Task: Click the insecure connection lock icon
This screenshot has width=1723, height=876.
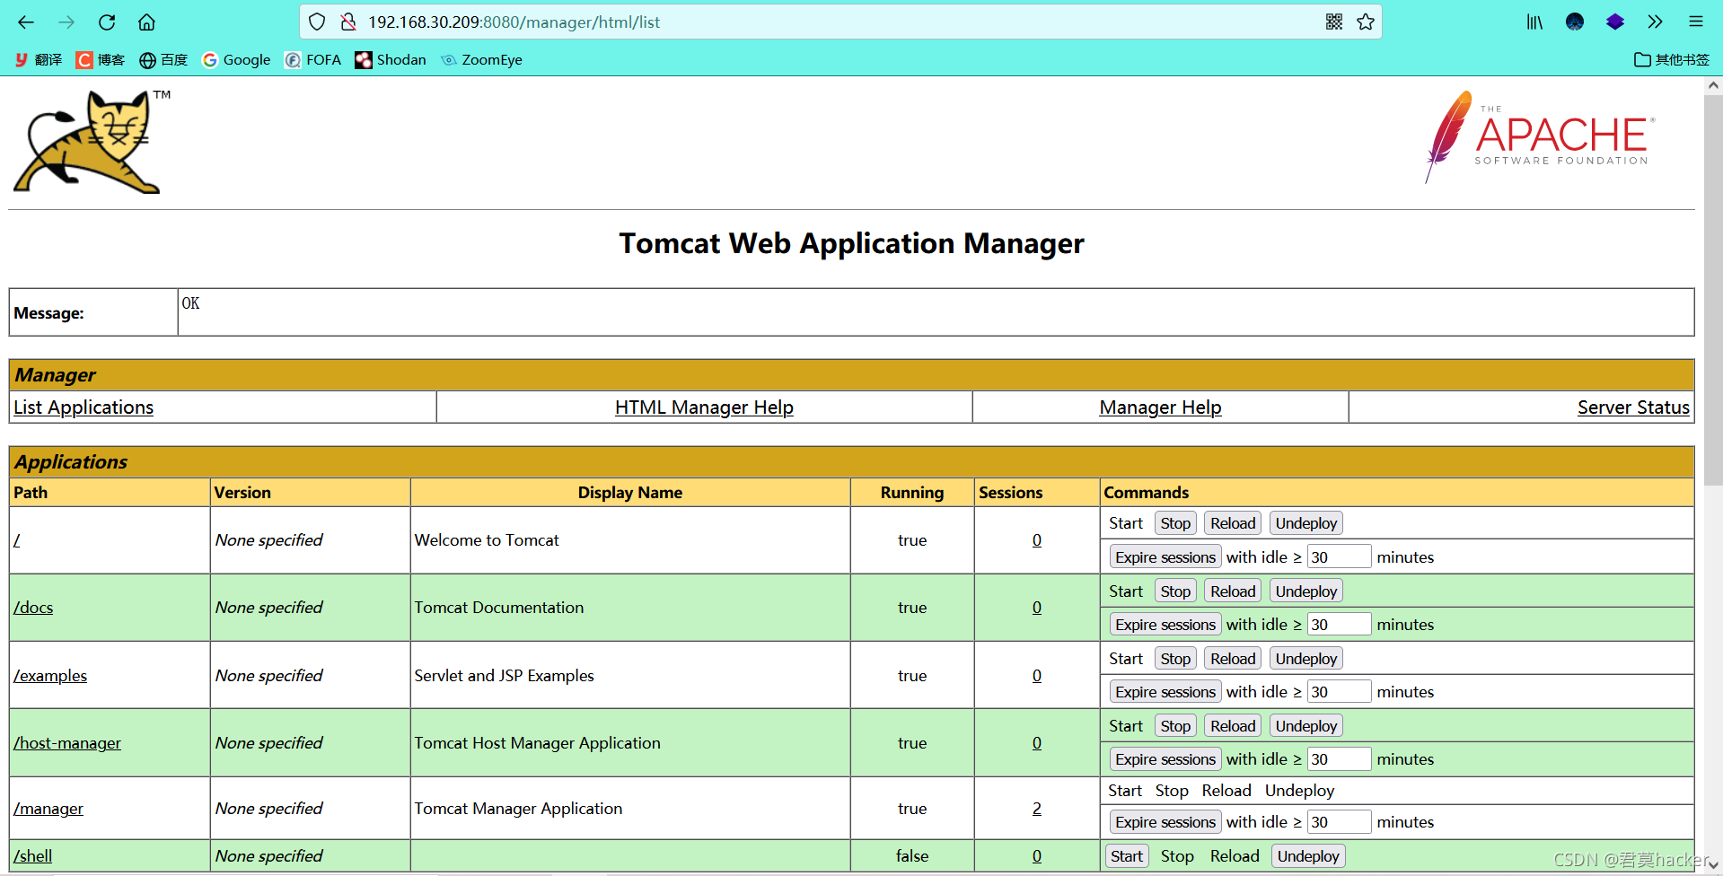Action: coord(348,22)
